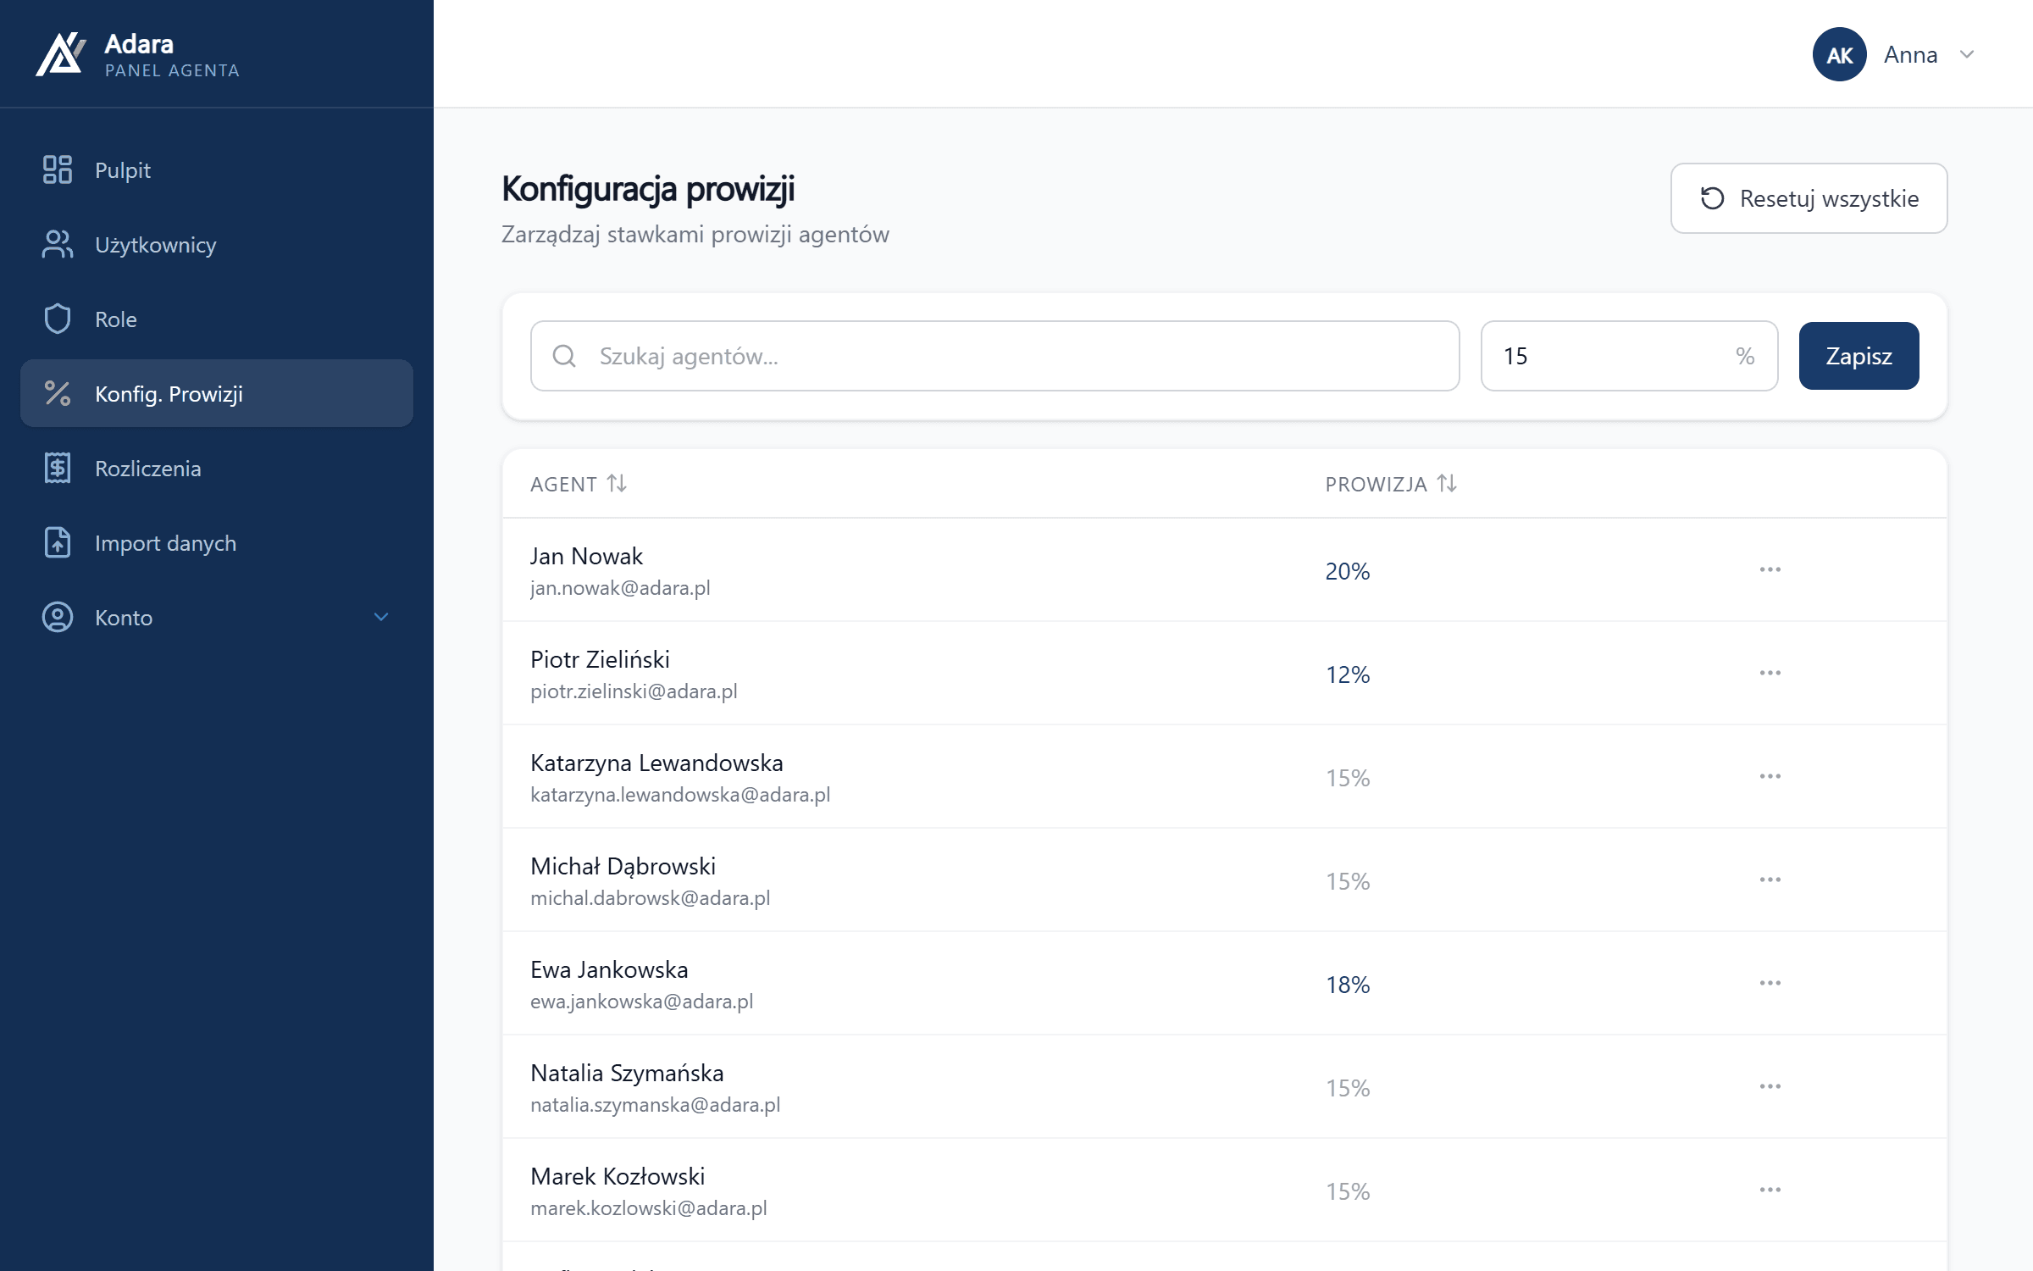Click the Rozliczenia receipt icon
The width and height of the screenshot is (2033, 1271).
coord(58,468)
